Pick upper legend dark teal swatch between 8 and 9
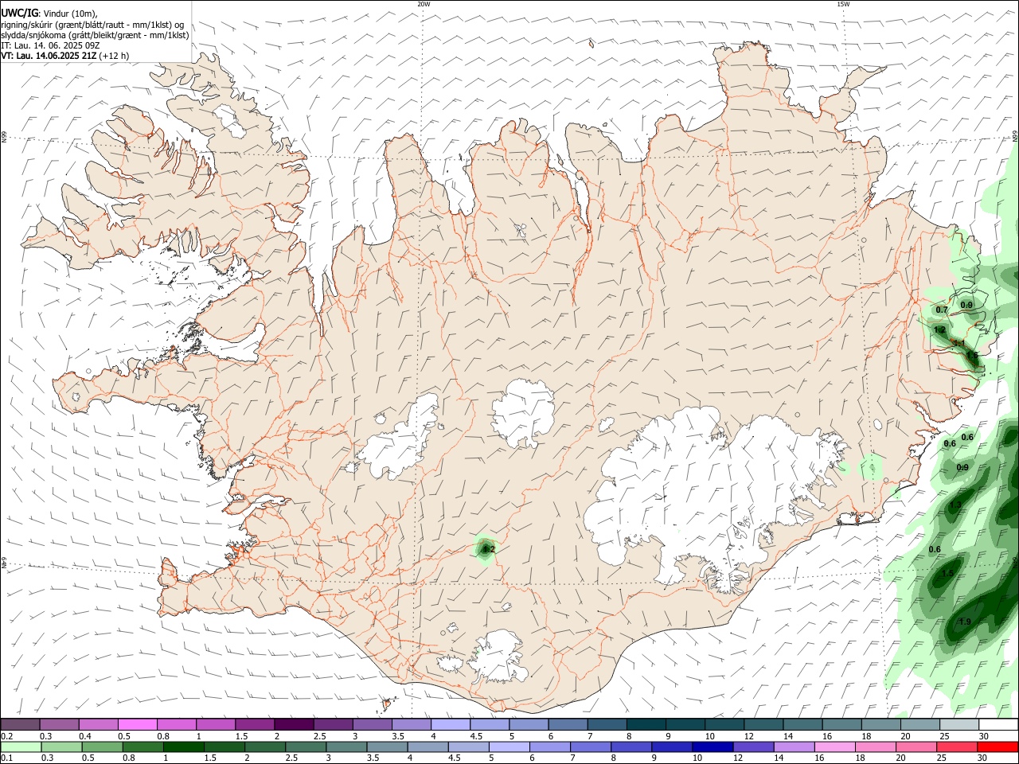 (x=646, y=724)
